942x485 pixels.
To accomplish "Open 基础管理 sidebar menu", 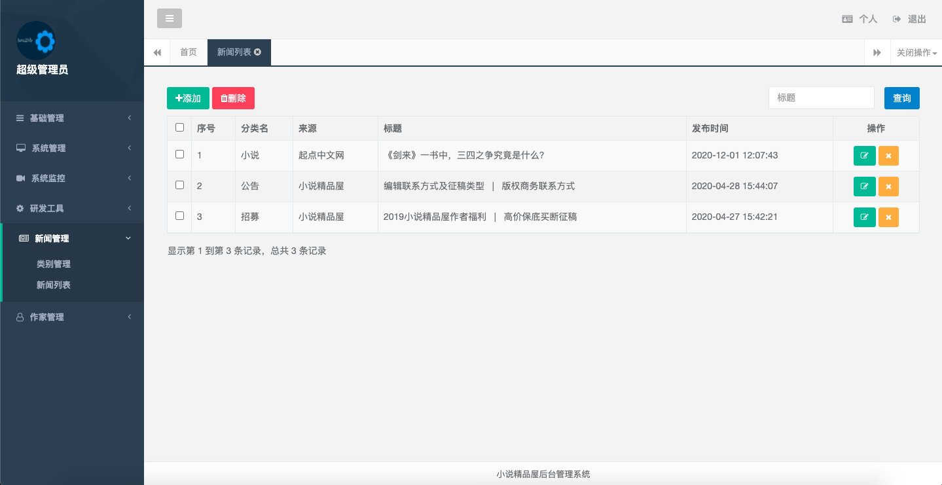I will click(x=72, y=118).
